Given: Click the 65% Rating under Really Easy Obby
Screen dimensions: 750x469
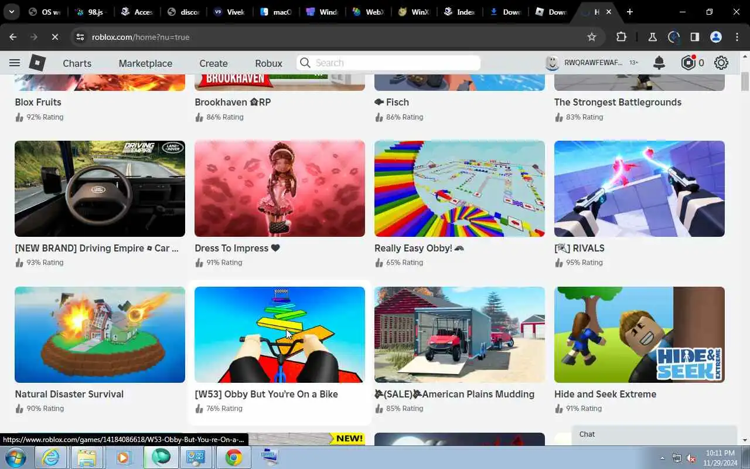Looking at the screenshot, I should 404,263.
